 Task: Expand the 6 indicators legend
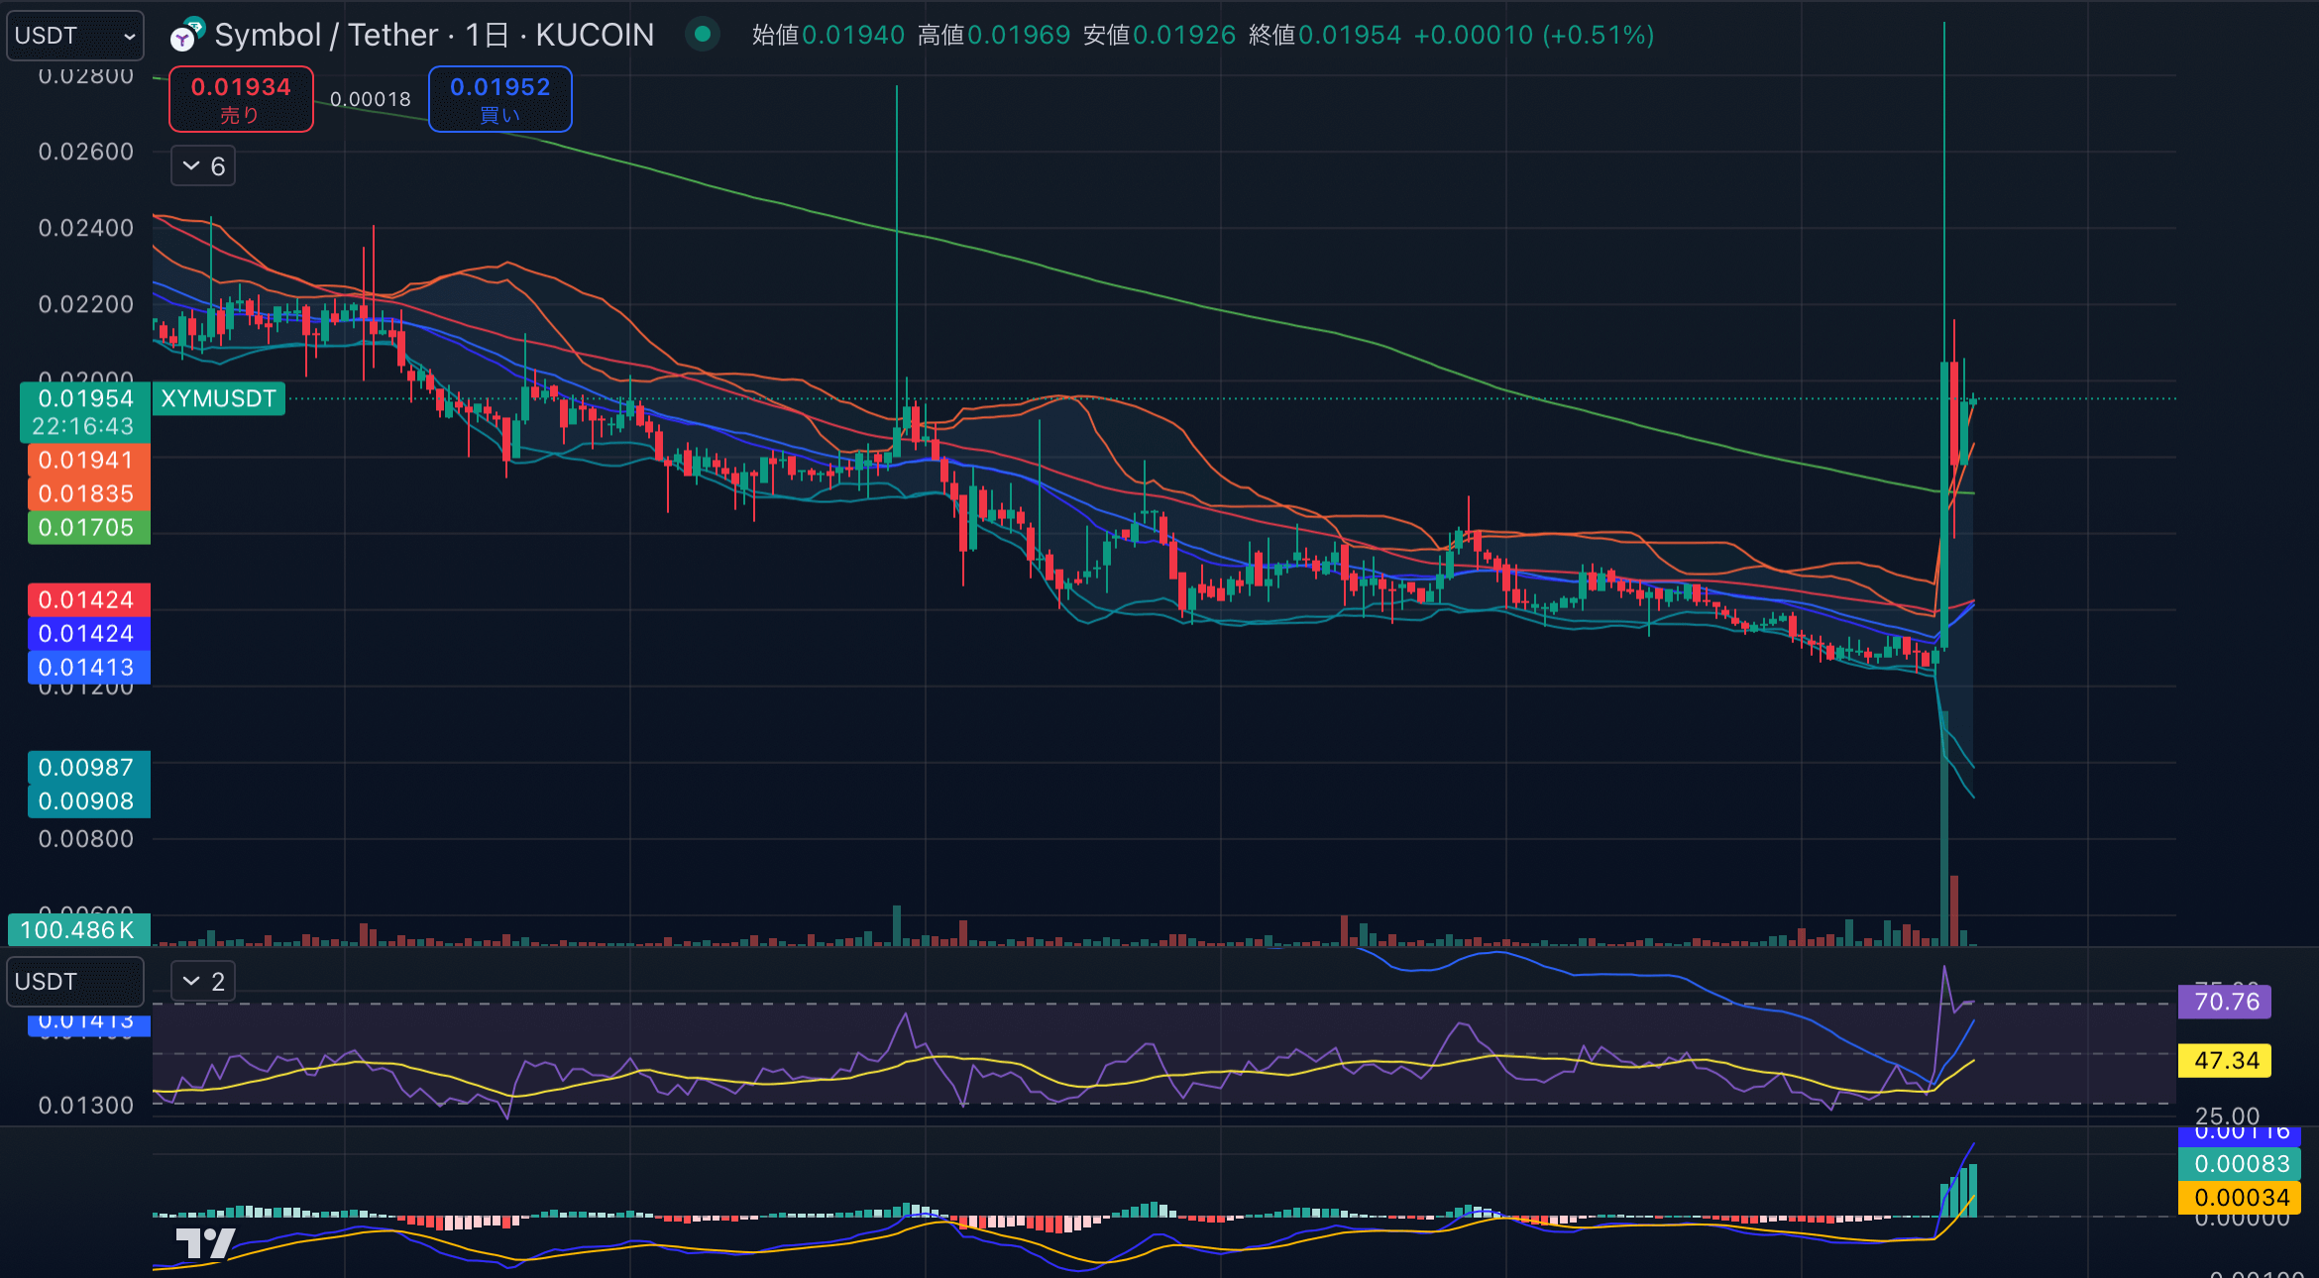click(203, 166)
